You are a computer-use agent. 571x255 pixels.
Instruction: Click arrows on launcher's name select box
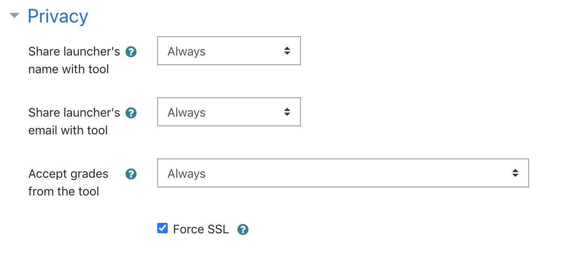pyautogui.click(x=287, y=51)
